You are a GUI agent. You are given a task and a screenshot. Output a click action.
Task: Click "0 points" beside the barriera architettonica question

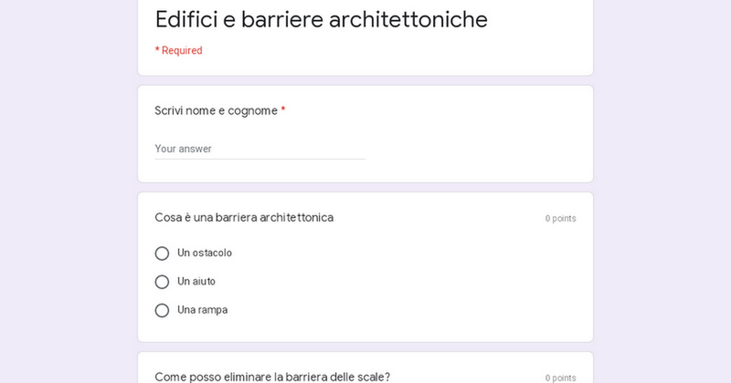pos(560,219)
